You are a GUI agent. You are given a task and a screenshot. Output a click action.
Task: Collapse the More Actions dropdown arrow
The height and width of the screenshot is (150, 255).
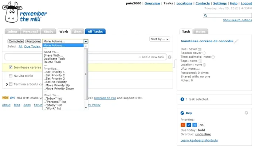point(86,42)
